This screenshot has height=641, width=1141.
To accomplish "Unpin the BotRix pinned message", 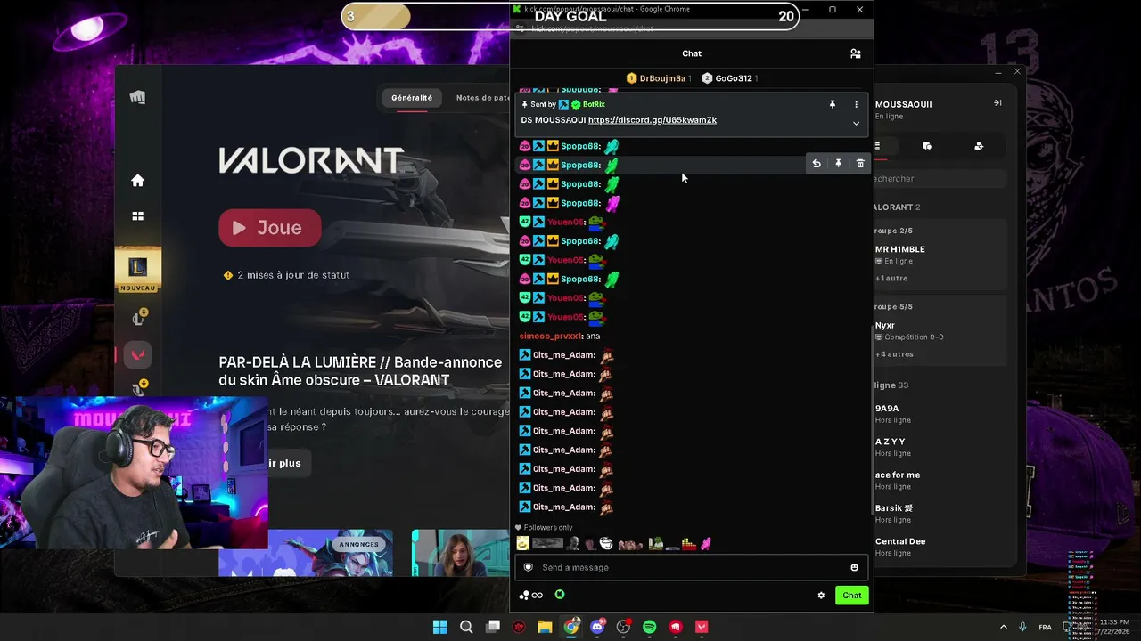I will 833,104.
